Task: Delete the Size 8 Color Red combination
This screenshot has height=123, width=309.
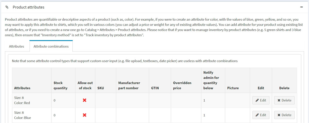Action: [284, 100]
